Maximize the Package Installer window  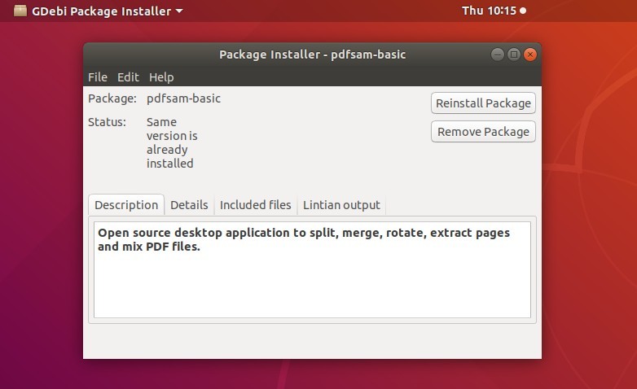pos(514,55)
